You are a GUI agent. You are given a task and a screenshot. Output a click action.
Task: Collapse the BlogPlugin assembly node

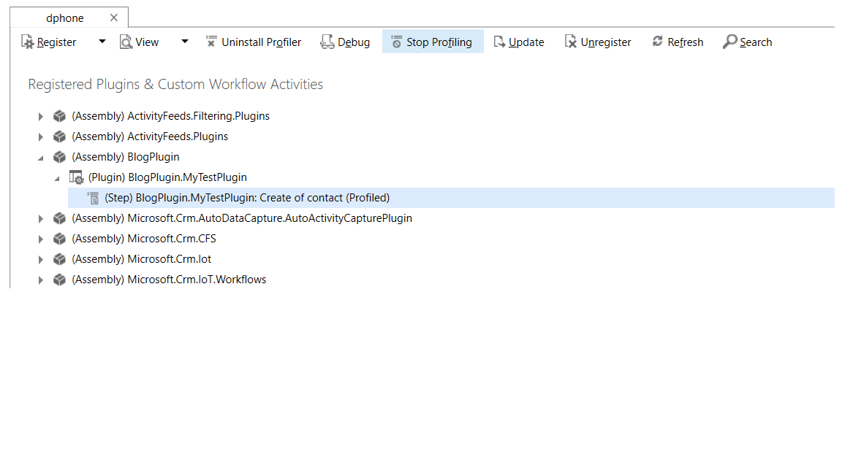pyautogui.click(x=41, y=157)
